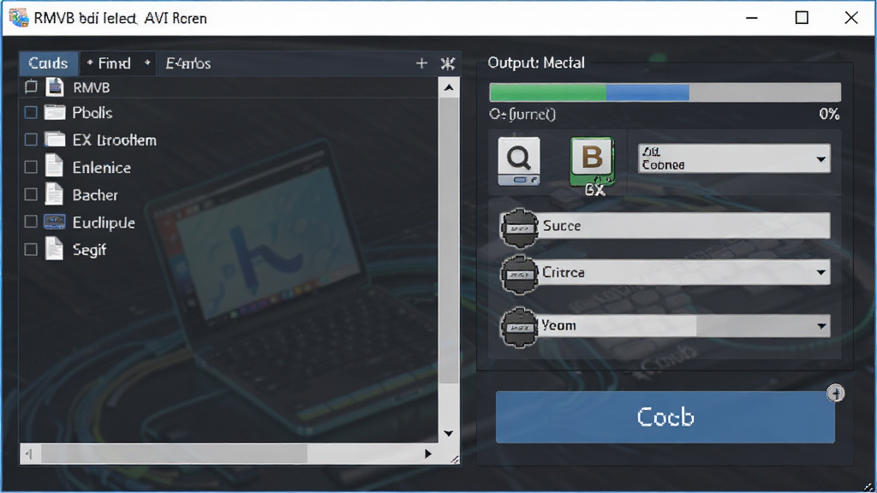Click the "0%" progress value
This screenshot has height=493, width=877.
tap(829, 114)
